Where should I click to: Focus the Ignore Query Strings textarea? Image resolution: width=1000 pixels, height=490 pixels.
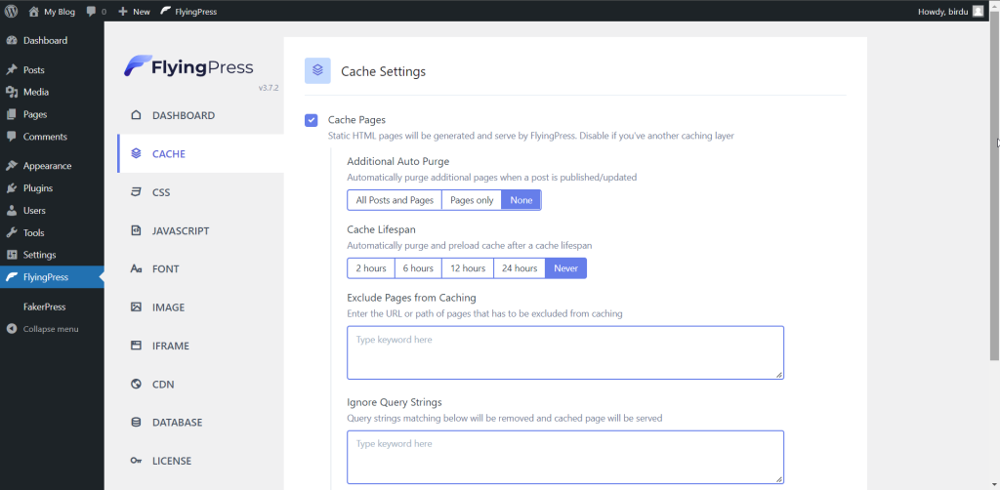pos(565,458)
